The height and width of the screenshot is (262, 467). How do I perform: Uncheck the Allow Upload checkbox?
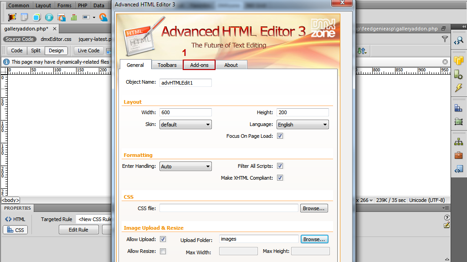(x=163, y=239)
